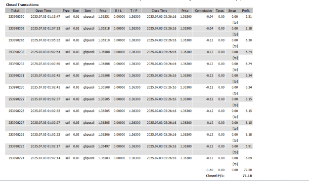Click the Profit column header
The image size is (309, 181).
click(246, 11)
